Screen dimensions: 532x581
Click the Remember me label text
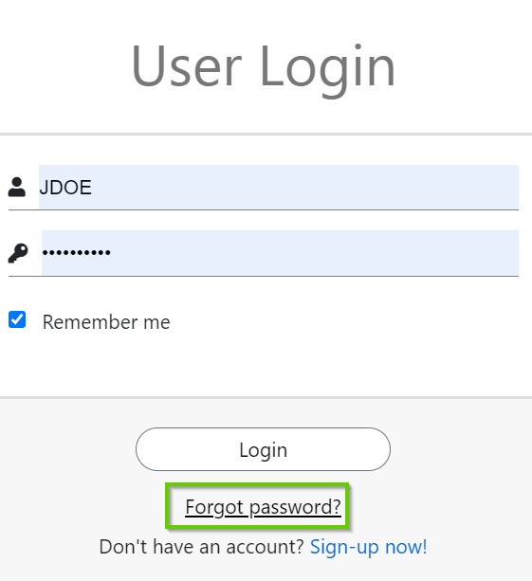click(106, 321)
